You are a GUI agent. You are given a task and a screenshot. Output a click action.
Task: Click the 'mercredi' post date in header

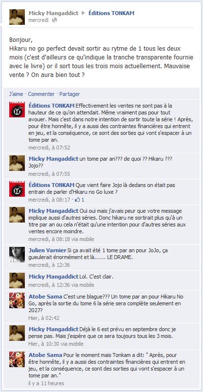(x=38, y=20)
